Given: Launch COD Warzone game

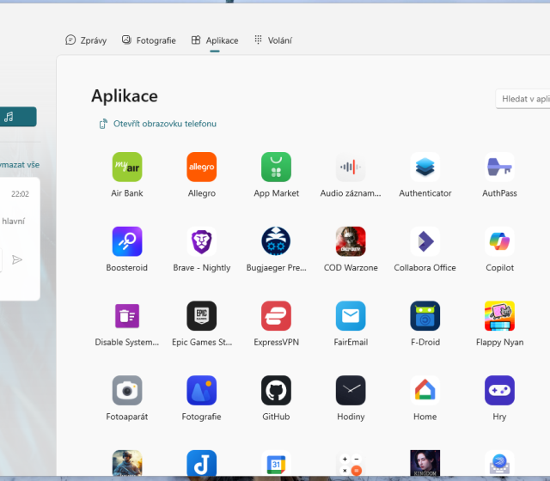Looking at the screenshot, I should coord(351,241).
